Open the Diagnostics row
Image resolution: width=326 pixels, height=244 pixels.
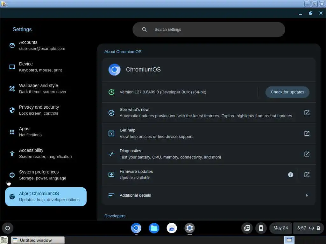(x=209, y=154)
